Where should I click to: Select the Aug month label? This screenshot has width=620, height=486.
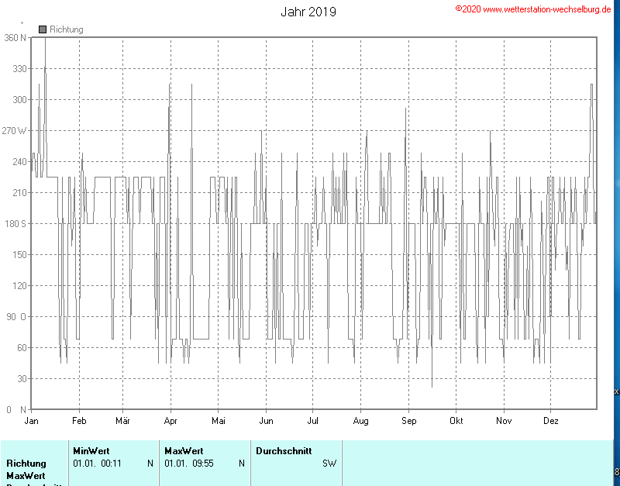pyautogui.click(x=360, y=421)
